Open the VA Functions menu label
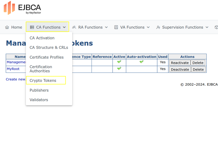Screen dimensions: 218x153 (132, 27)
